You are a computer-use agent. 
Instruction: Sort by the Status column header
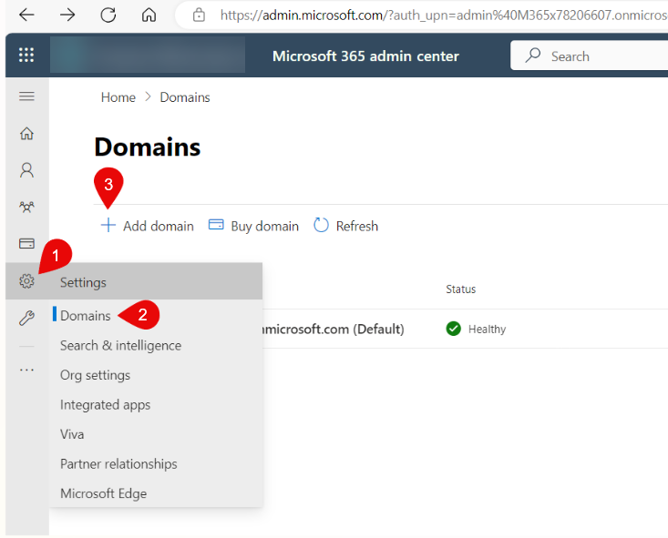pyautogui.click(x=460, y=289)
